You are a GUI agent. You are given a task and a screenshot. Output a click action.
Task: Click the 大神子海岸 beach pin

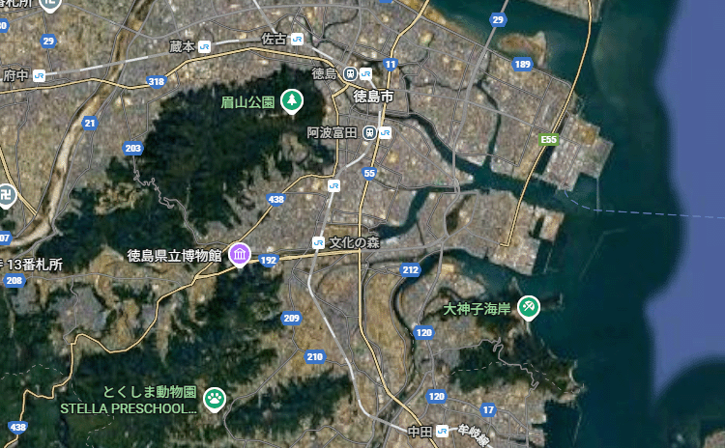pos(529,308)
